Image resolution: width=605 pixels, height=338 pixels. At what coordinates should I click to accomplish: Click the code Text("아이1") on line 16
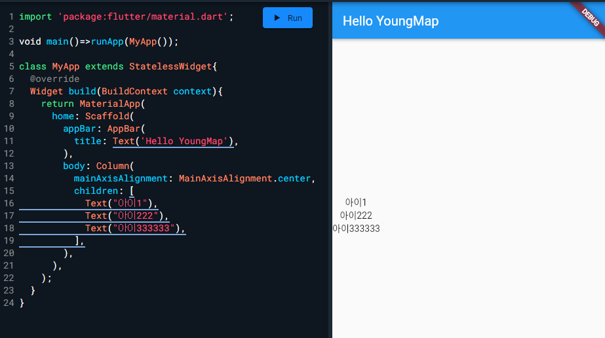tap(119, 203)
